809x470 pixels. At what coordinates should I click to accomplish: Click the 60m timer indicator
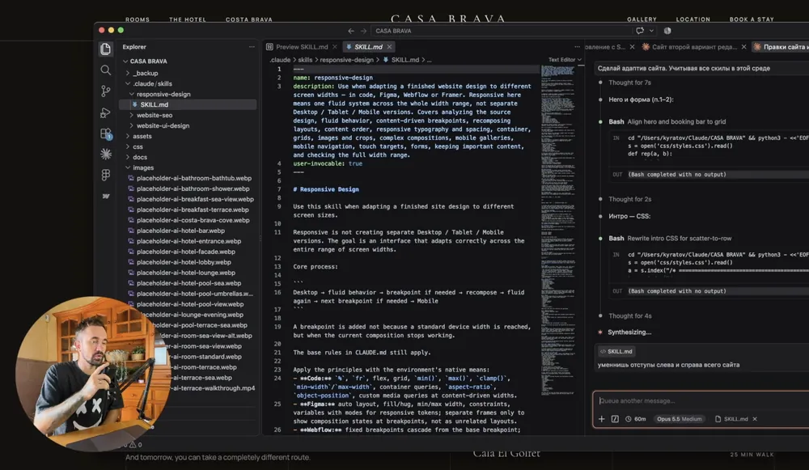tap(636, 419)
